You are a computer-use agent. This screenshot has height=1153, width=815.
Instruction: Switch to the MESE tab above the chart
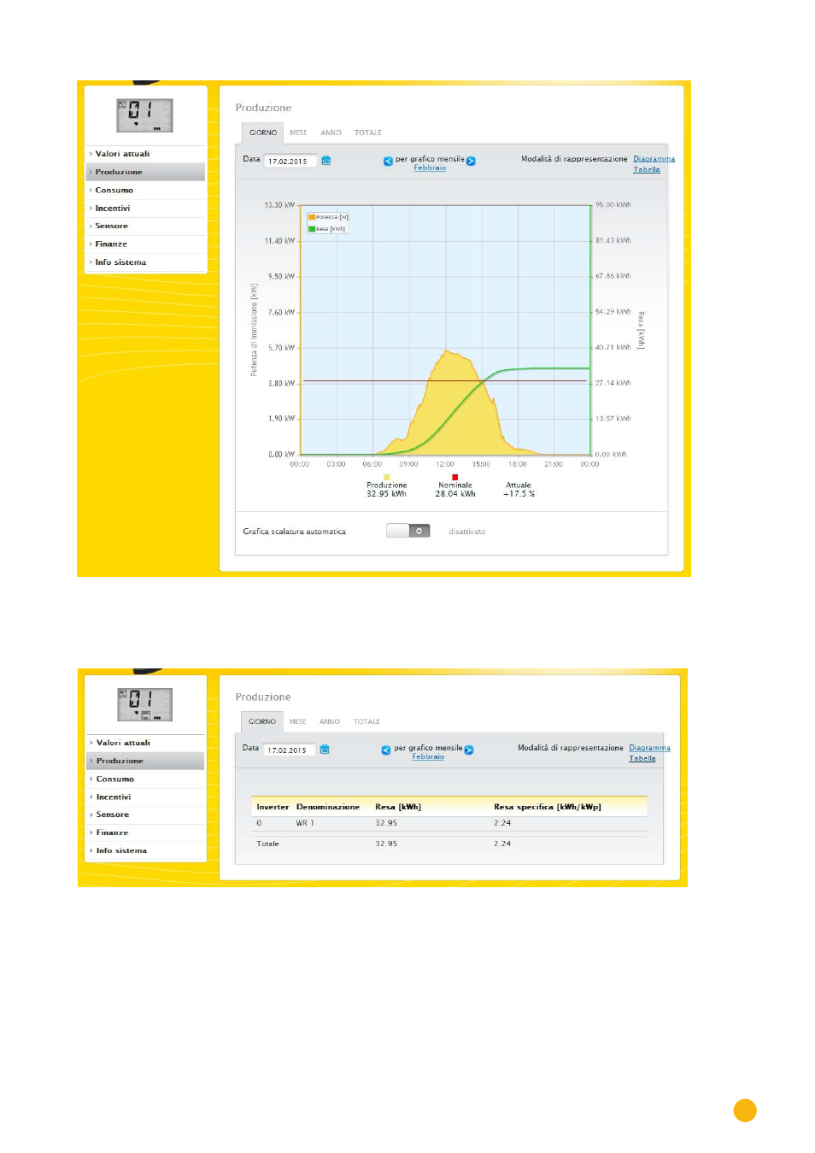click(298, 132)
